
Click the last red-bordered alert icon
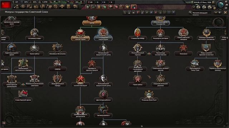tap(133, 7)
